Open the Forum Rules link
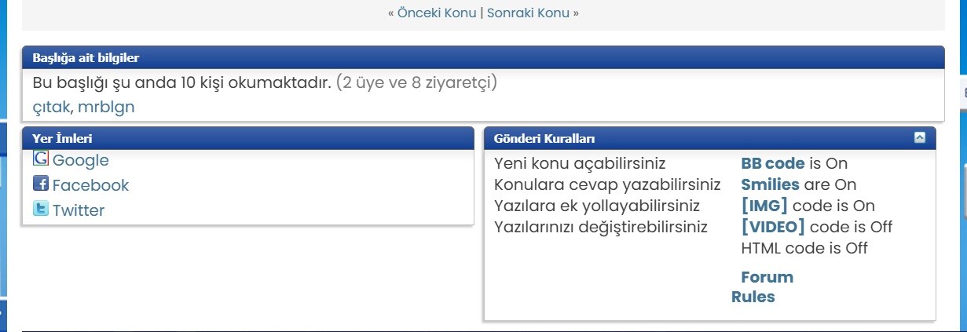The image size is (967, 332). [x=767, y=278]
